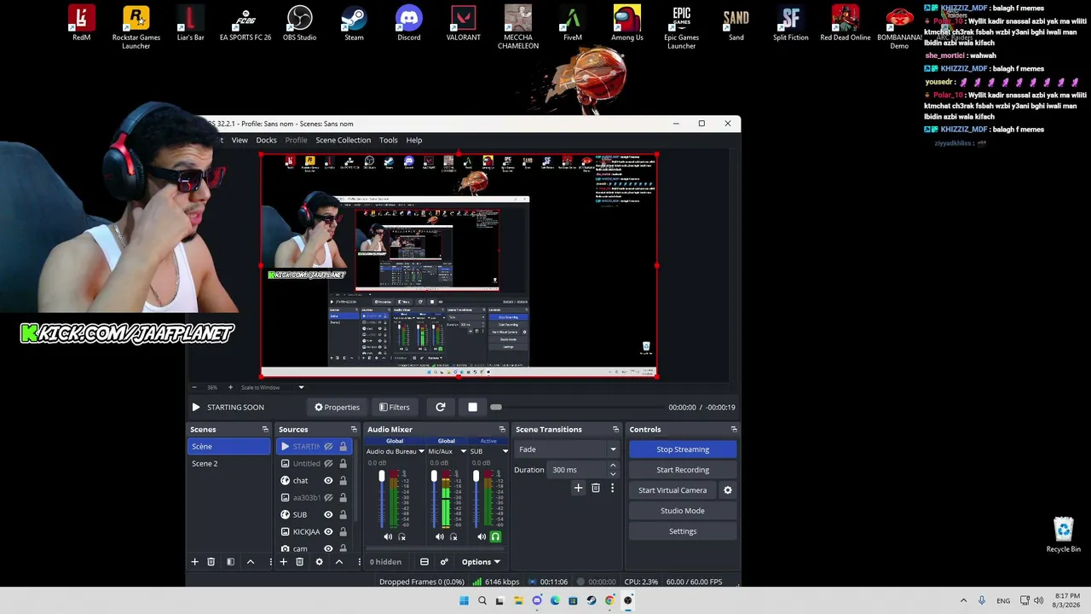Open the Audio du Bureau channel menu arrow
The width and height of the screenshot is (1091, 614).
pos(421,451)
